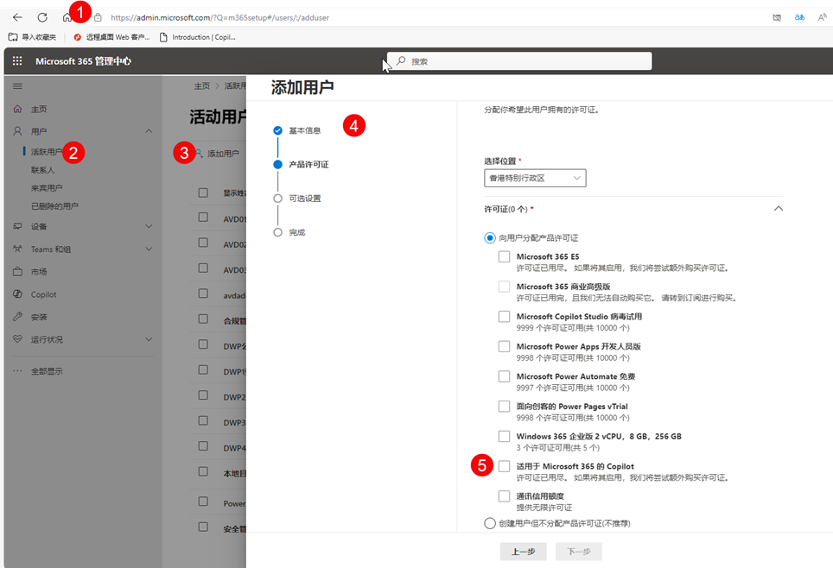This screenshot has height=568, width=833.
Task: Click the 运行状况 heart icon in the sidebar
Action: click(17, 339)
